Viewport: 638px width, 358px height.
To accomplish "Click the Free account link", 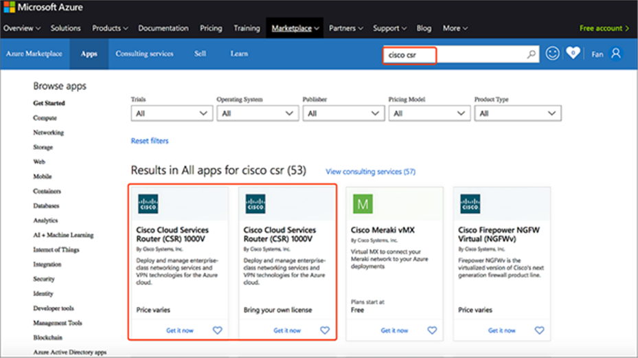I will point(604,28).
